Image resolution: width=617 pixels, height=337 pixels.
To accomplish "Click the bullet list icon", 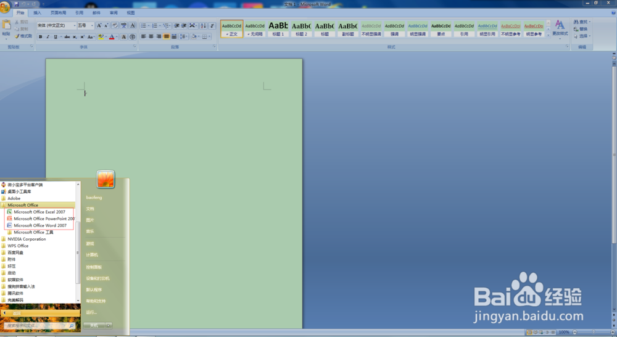I will coord(144,25).
